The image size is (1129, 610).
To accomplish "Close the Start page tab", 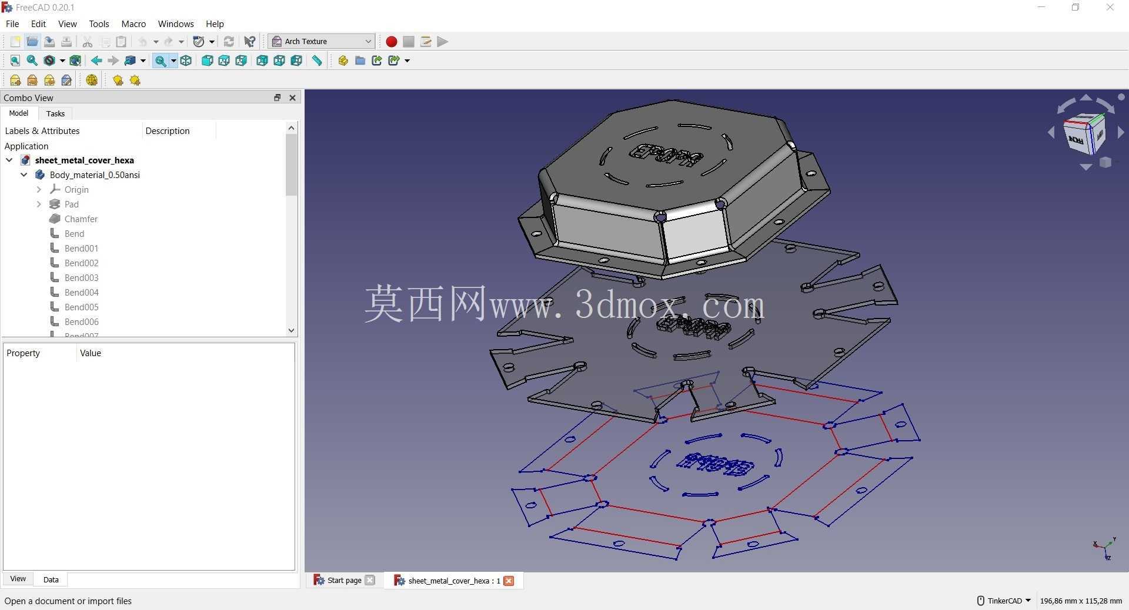I will (369, 580).
